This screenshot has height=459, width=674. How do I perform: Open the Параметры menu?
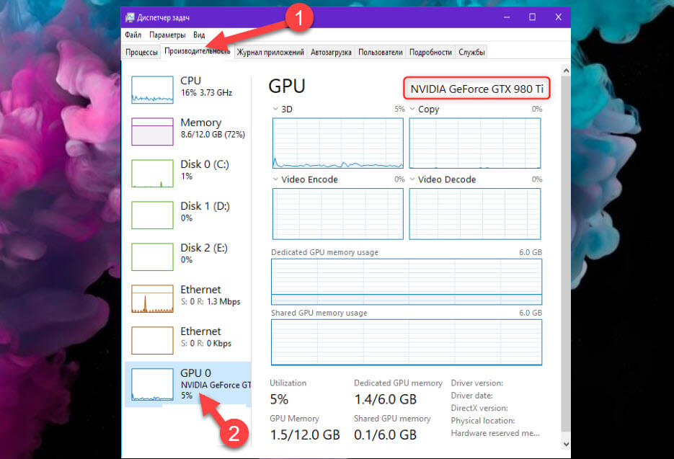point(167,35)
